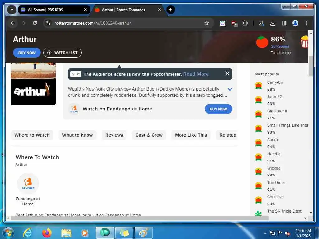
Task: View site information icon in address bar
Action: (48, 23)
